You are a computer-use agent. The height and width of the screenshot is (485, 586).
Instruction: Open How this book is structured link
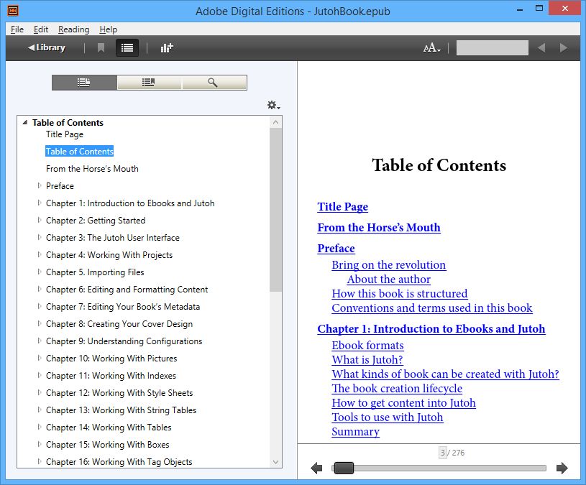tap(400, 293)
